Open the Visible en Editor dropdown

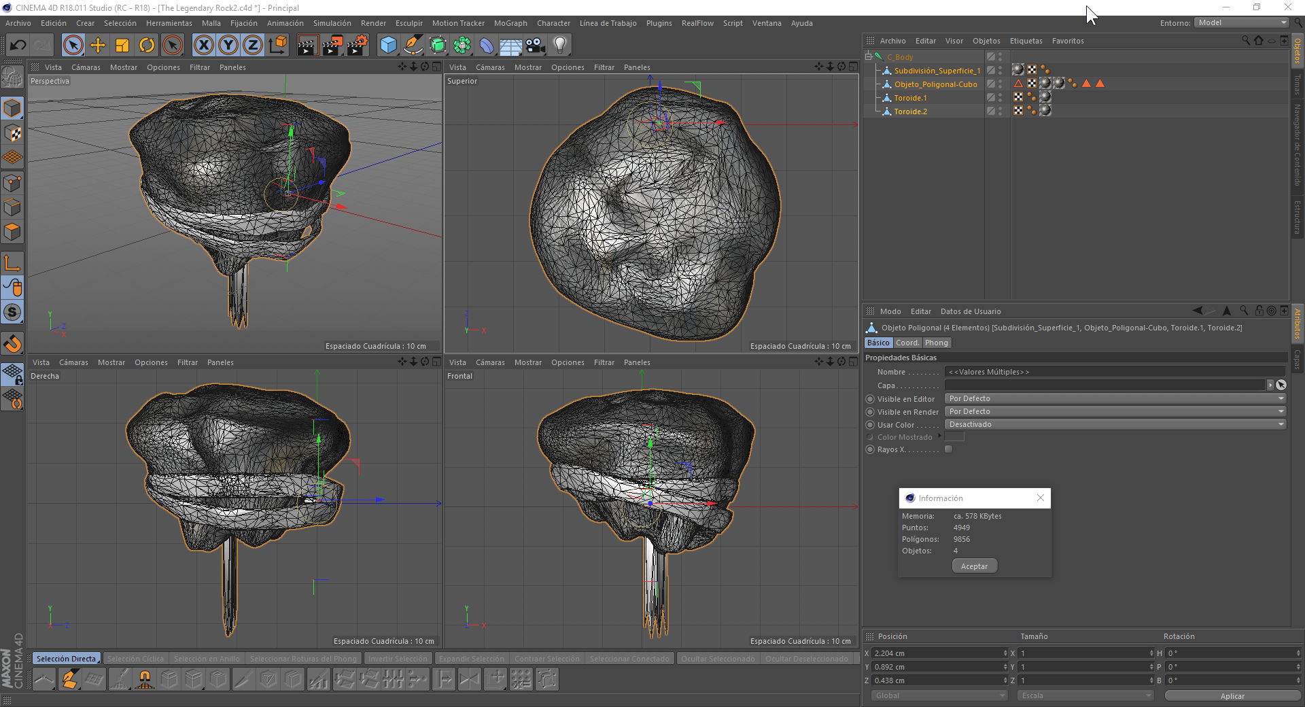(x=1115, y=399)
